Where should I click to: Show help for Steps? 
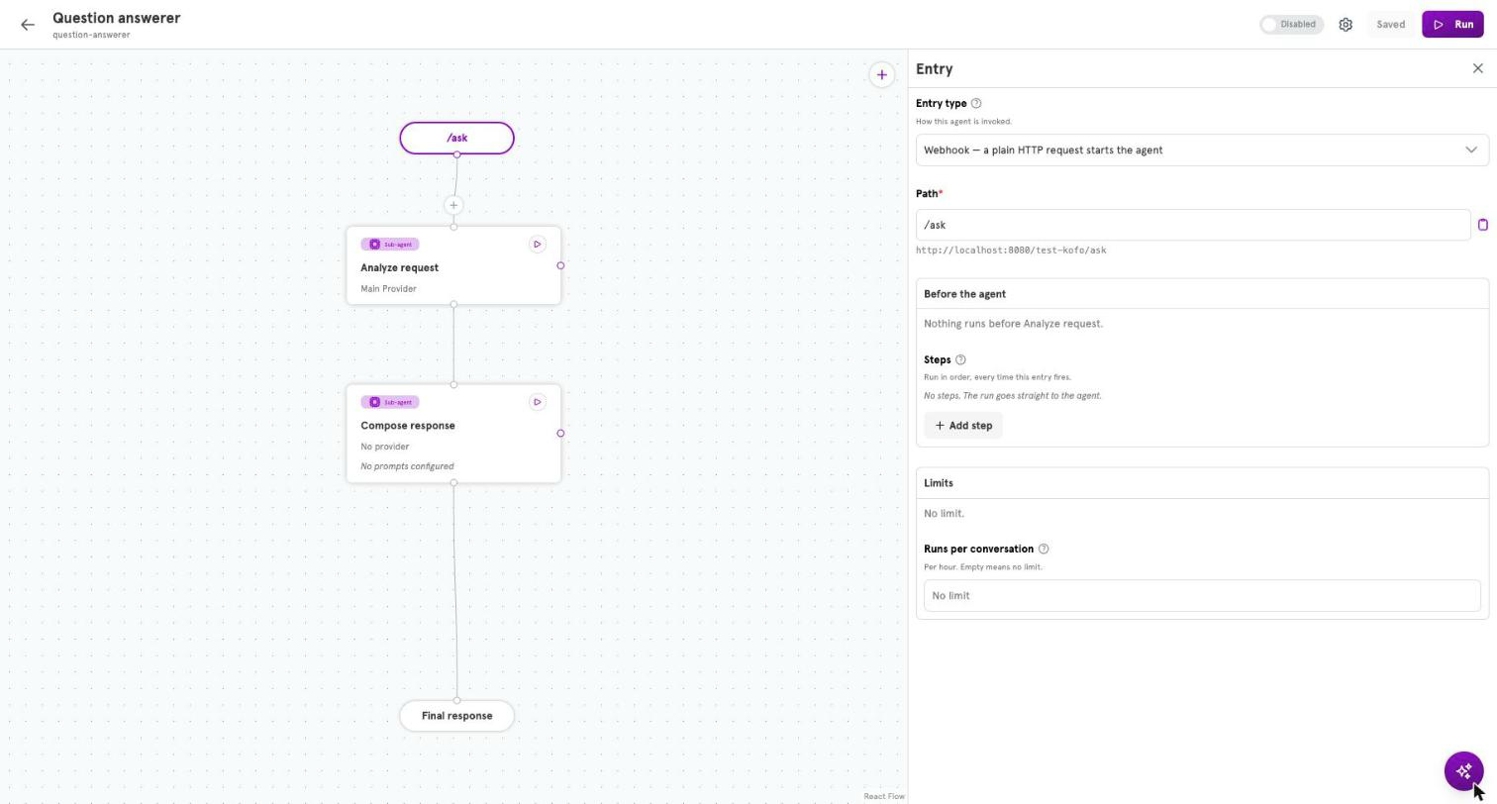coord(960,360)
